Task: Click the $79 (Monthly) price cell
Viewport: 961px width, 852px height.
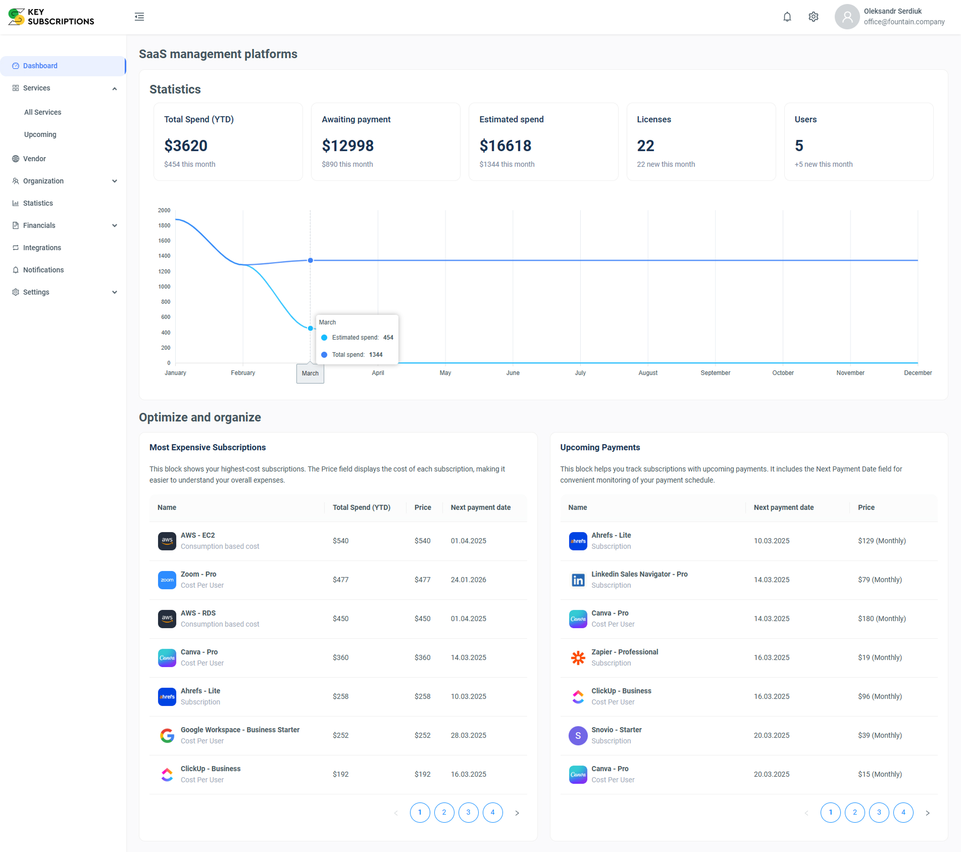Action: click(880, 580)
